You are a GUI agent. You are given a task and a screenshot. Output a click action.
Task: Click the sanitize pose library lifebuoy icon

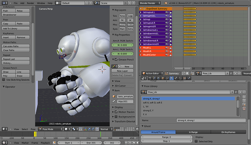pyautogui.click(x=244, y=109)
